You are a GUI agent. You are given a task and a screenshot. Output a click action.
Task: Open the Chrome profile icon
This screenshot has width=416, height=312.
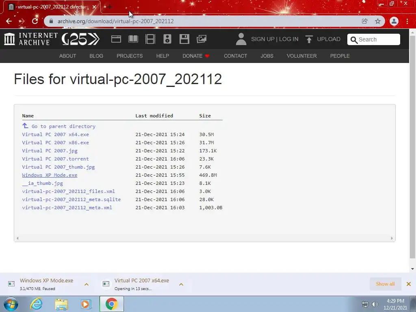click(394, 21)
